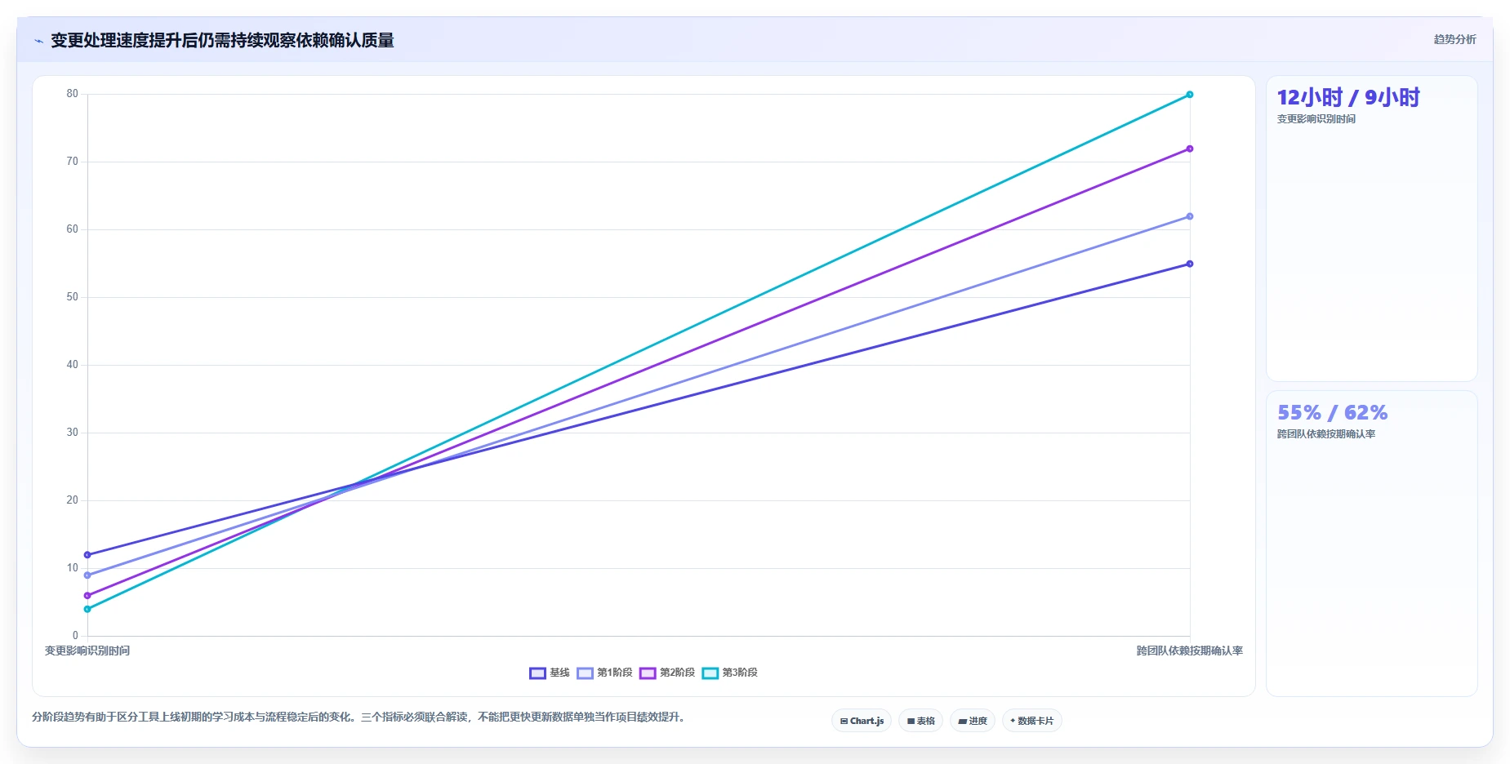The image size is (1510, 764).
Task: Click the 12小时 / 9小时 metric card
Action: 1372,229
